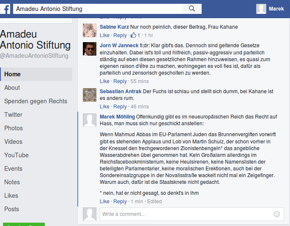Click the green button at sidebar bottom

[24, 224]
